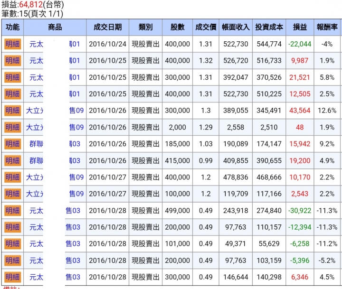Click the 帳面收入 column header

point(236,27)
